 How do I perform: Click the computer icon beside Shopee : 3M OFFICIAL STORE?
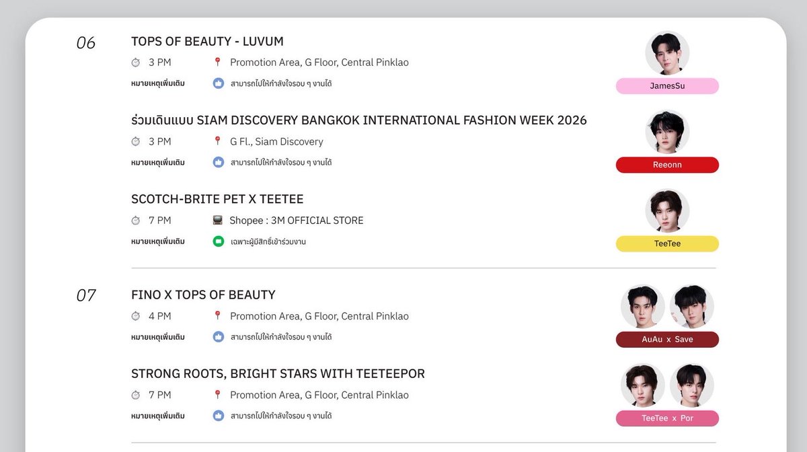tap(217, 221)
